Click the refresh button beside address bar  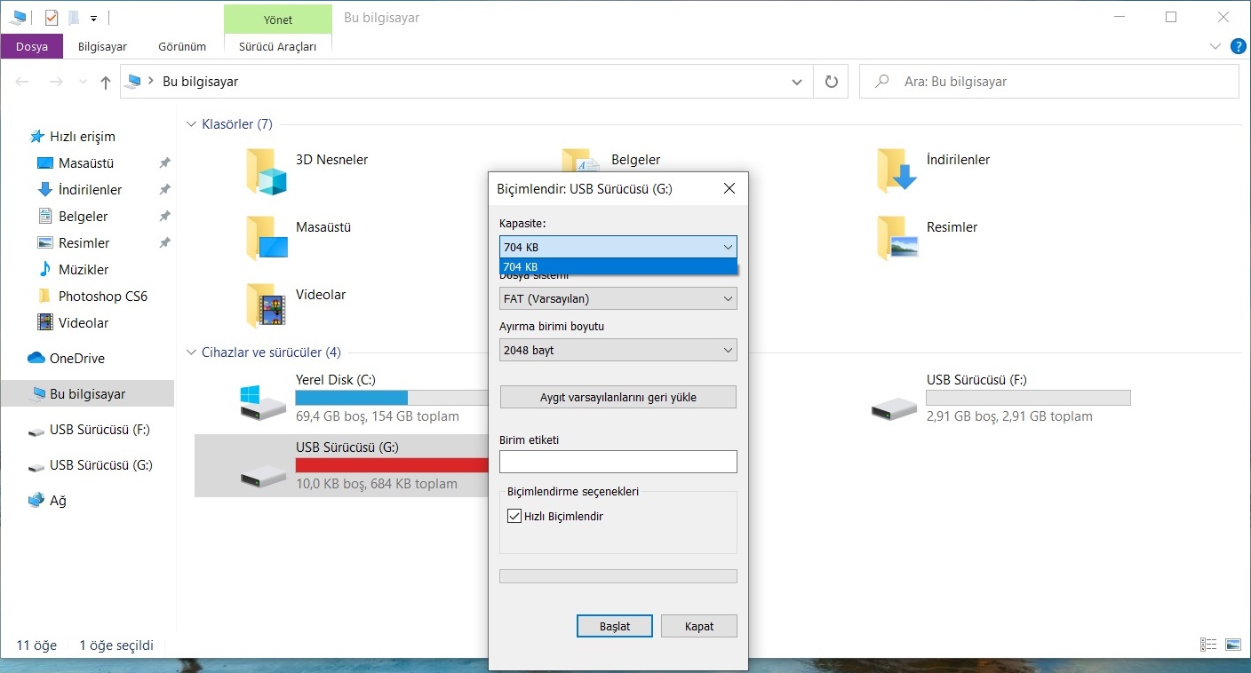[x=831, y=82]
